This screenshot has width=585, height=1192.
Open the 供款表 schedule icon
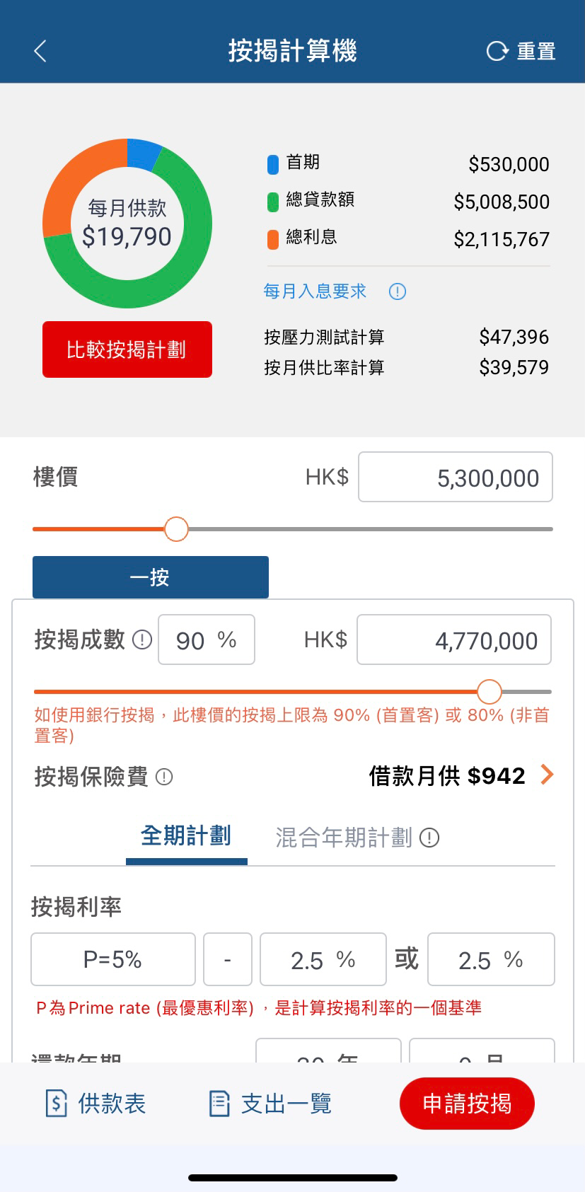[x=56, y=1103]
